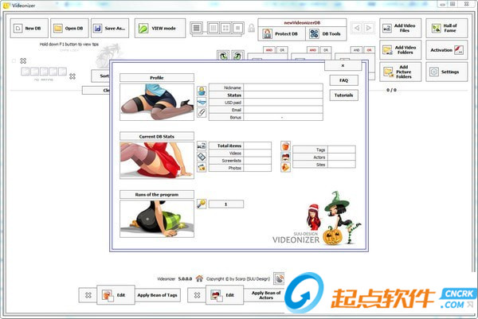Click the Tags bean icon in stats
478x319 pixels.
[285, 146]
